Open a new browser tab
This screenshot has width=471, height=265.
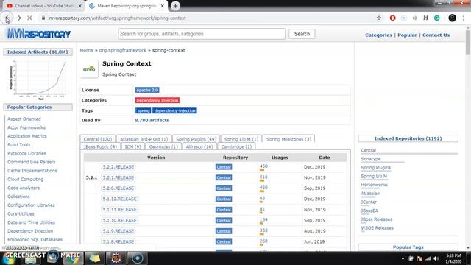click(x=175, y=6)
